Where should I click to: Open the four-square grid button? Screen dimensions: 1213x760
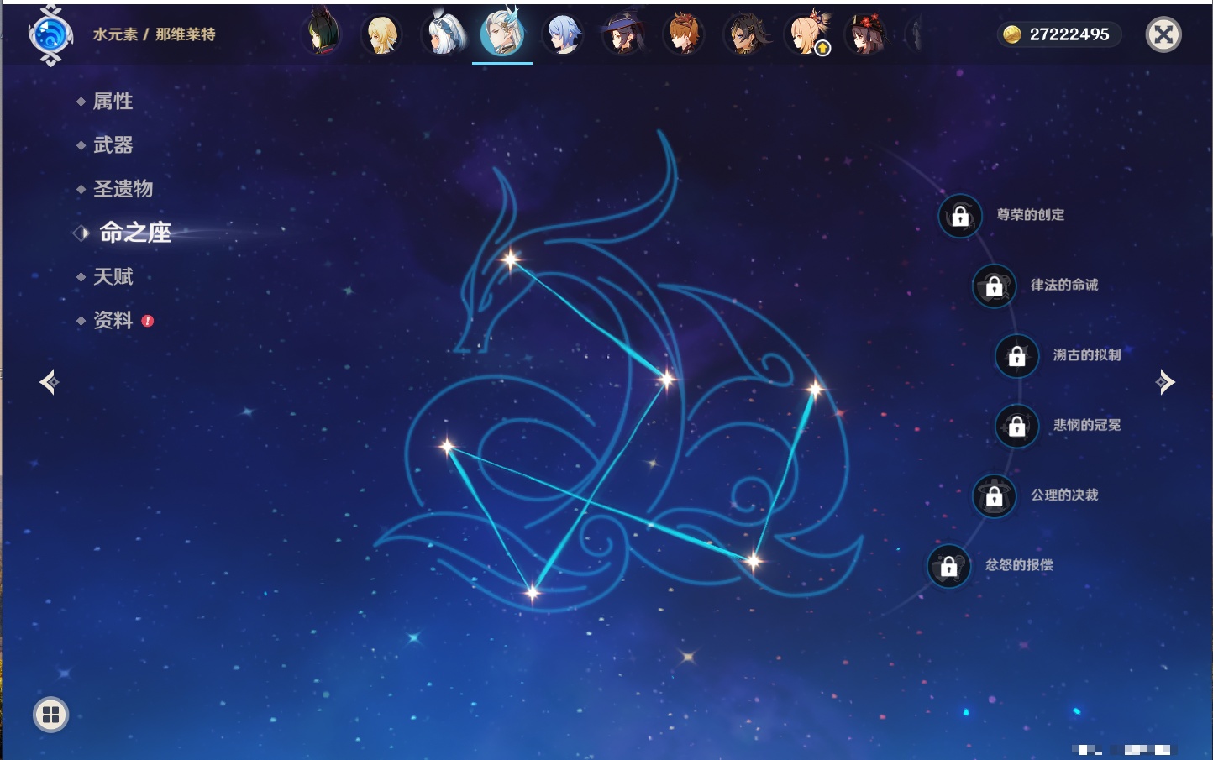(x=50, y=715)
